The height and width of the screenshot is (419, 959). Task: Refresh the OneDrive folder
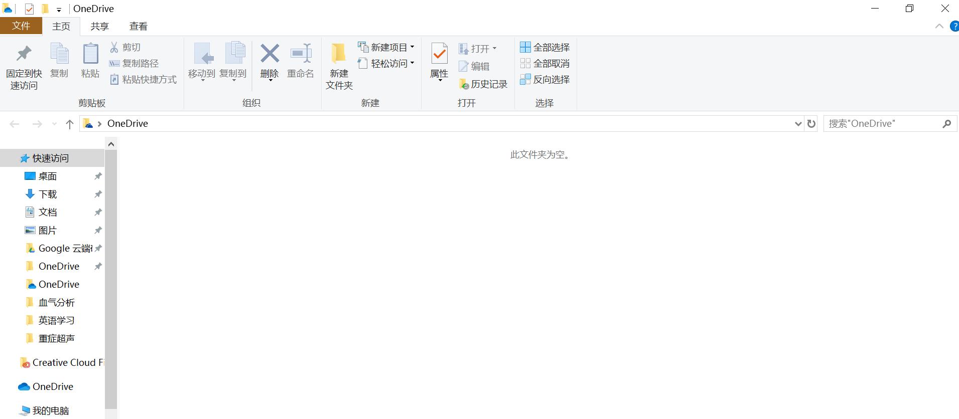(x=811, y=124)
